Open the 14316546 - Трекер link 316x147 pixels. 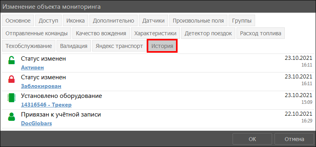tap(46, 105)
